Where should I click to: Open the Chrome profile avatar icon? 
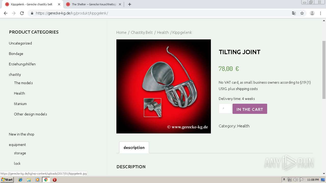pyautogui.click(x=312, y=13)
